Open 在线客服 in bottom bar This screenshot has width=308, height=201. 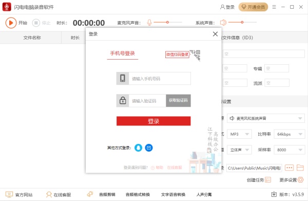(x=59, y=195)
